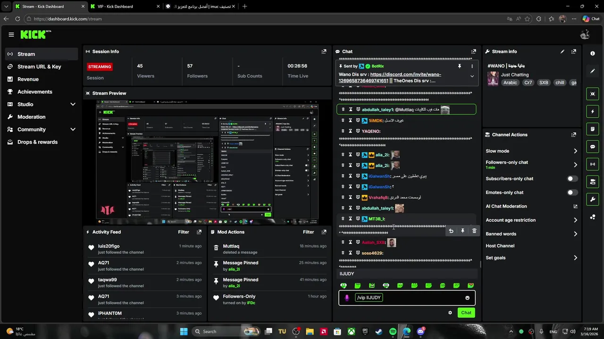Open Drops & rewards page
604x339 pixels.
(42, 142)
